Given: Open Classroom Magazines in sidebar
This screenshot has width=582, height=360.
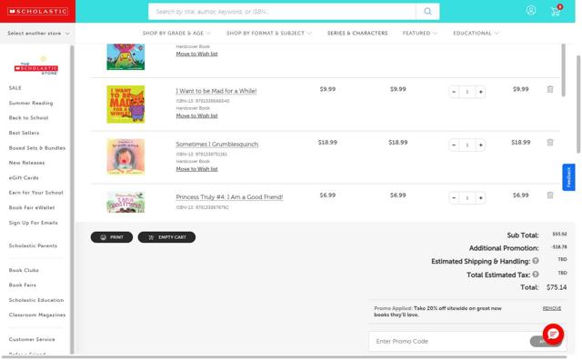Looking at the screenshot, I should pos(37,315).
